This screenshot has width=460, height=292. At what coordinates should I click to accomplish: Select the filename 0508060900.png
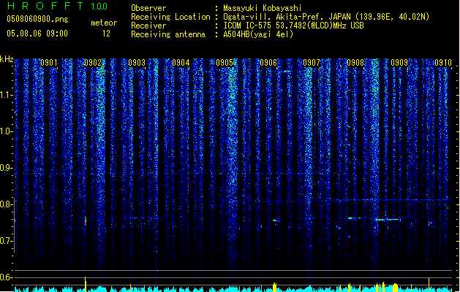click(37, 19)
